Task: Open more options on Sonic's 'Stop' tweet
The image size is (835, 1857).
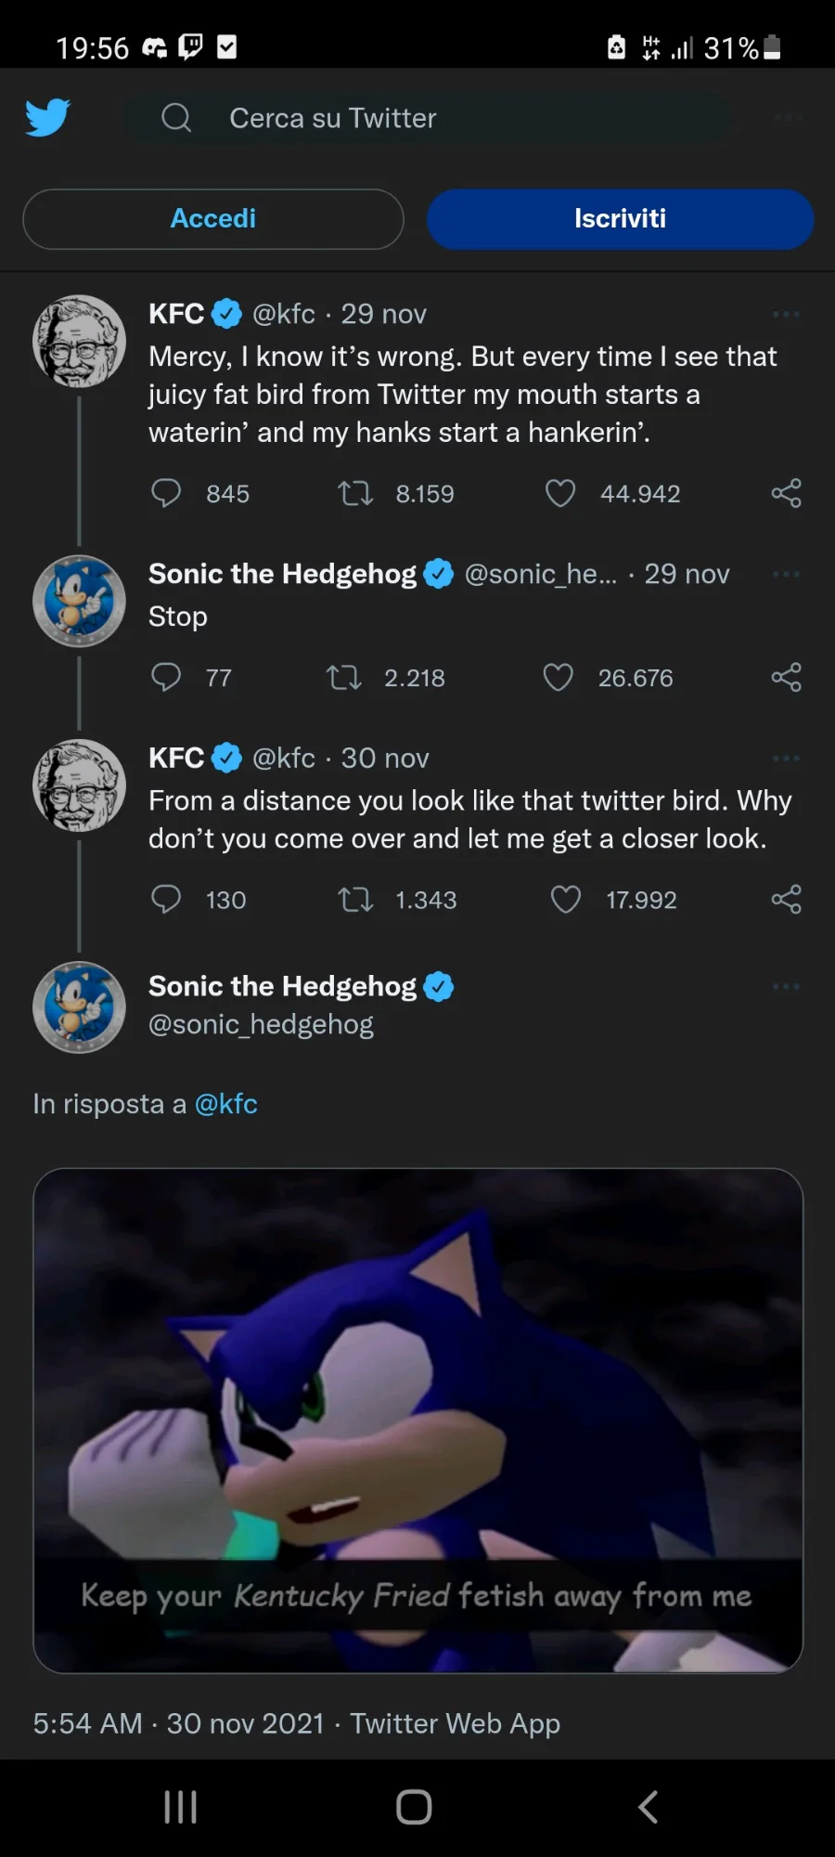Action: tap(786, 575)
